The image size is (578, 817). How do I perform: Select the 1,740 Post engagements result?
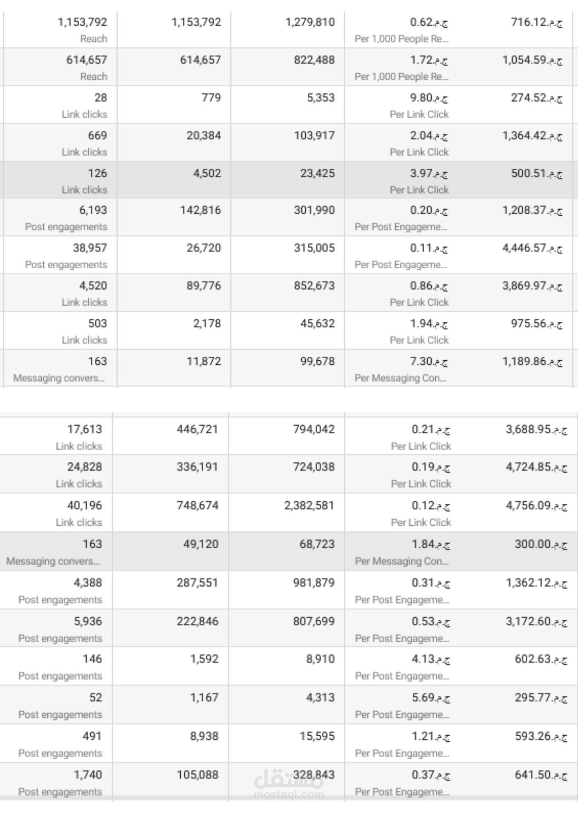(x=56, y=782)
